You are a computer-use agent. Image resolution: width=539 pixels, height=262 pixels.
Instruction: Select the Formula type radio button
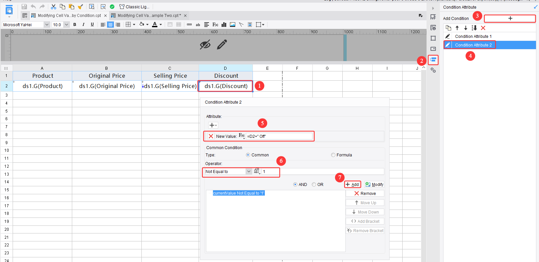[333, 155]
